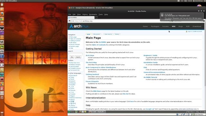
Task: Open the Ubuntu Dash home launcher icon
Action: click(2, 5)
